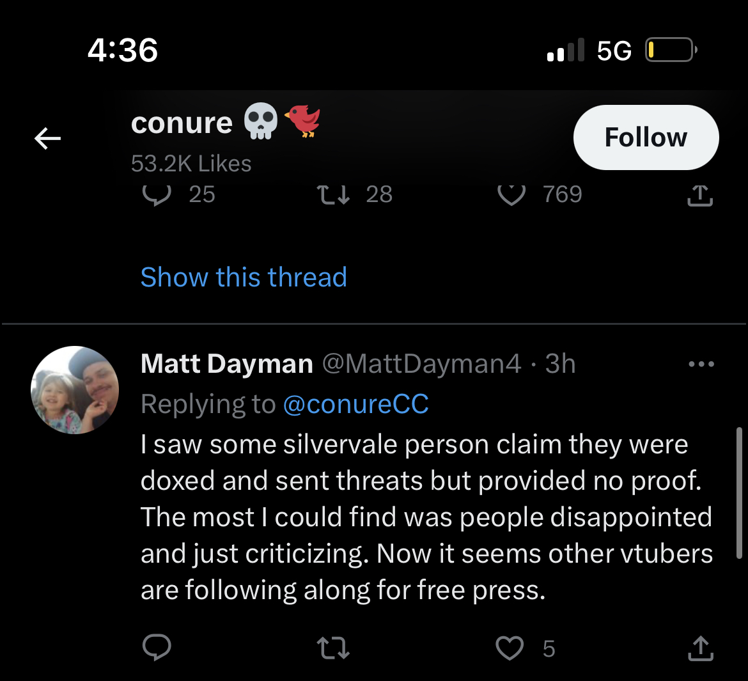This screenshot has width=748, height=681.
Task: Reply to Matt Dayman's tweet
Action: point(157,647)
